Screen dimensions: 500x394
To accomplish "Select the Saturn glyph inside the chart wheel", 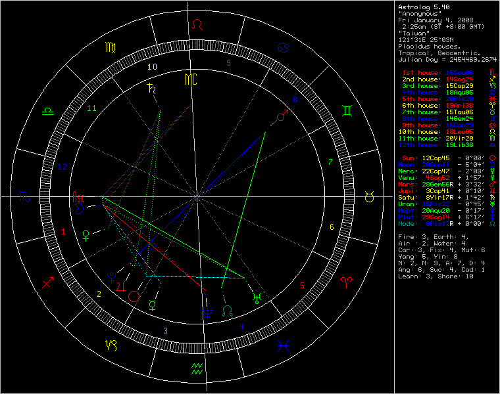I will coord(153,89).
